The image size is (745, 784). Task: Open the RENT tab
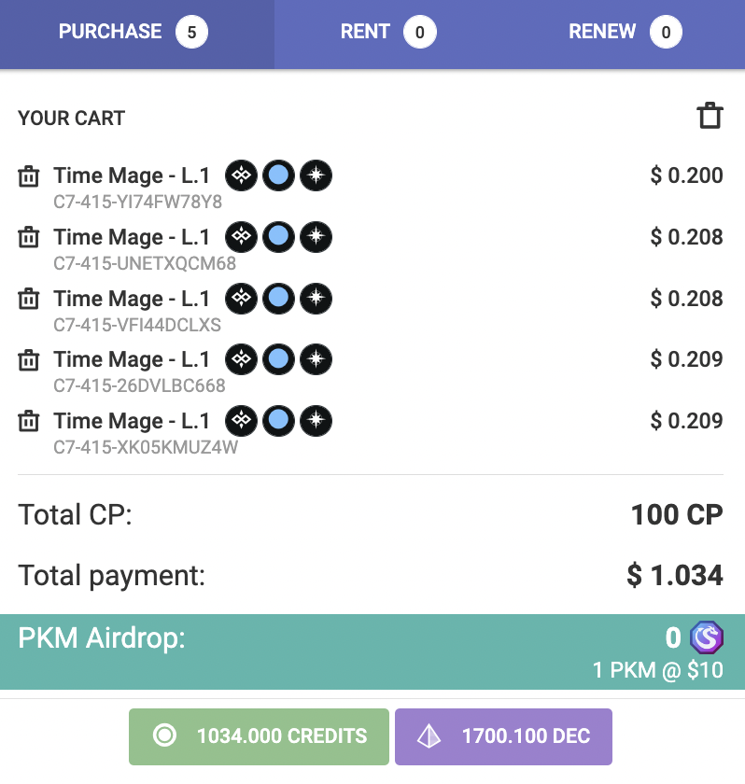pyautogui.click(x=388, y=34)
